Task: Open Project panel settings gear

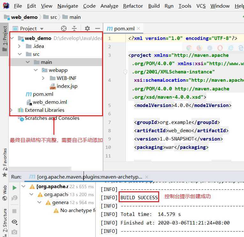Action: (x=87, y=28)
